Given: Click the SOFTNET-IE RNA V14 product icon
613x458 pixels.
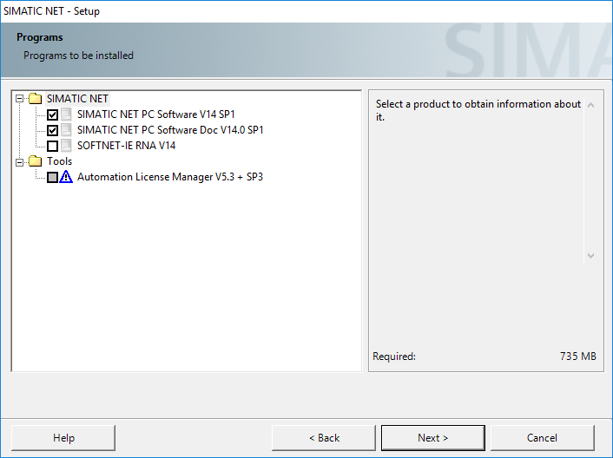Looking at the screenshot, I should 67,146.
